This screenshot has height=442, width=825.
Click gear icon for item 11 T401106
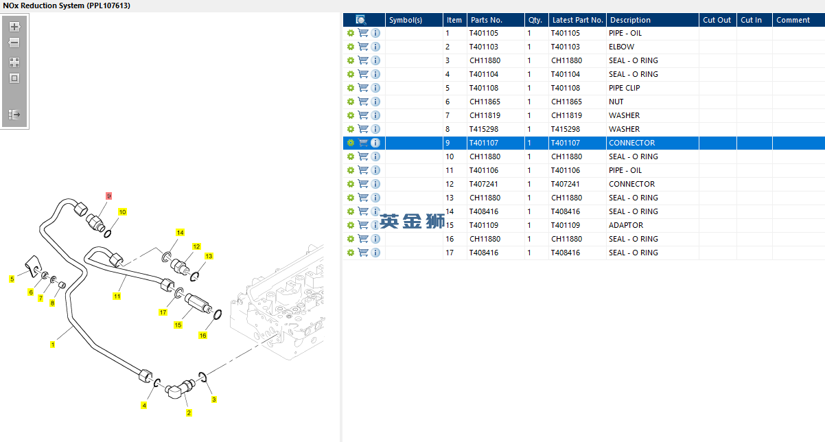point(351,170)
